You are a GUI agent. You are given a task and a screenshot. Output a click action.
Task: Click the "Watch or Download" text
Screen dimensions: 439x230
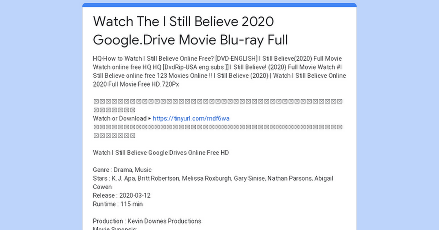[x=120, y=118]
